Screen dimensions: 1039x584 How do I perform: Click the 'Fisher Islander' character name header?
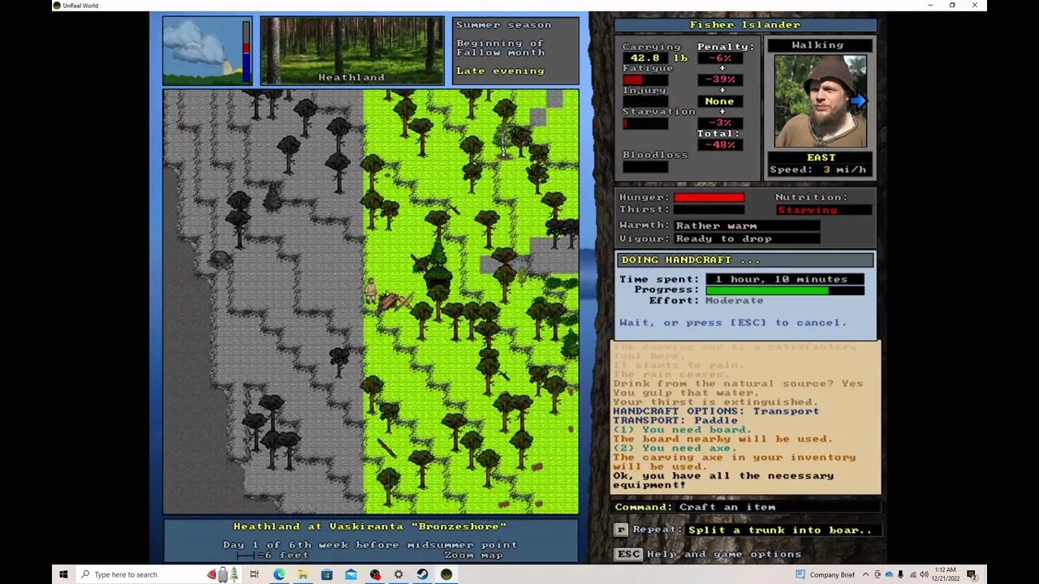[x=745, y=25]
